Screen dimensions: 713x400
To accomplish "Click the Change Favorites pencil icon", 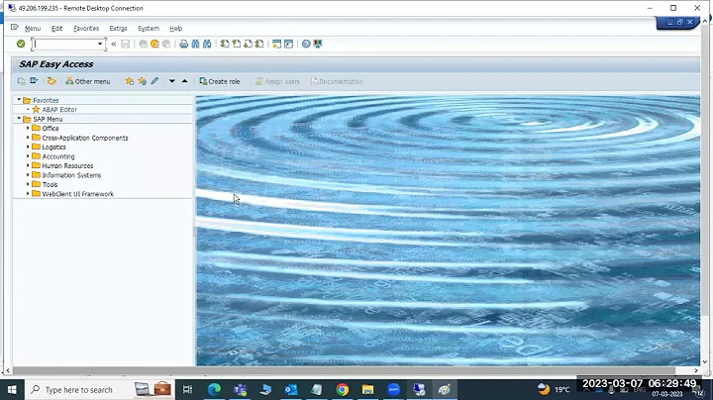I will point(154,81).
